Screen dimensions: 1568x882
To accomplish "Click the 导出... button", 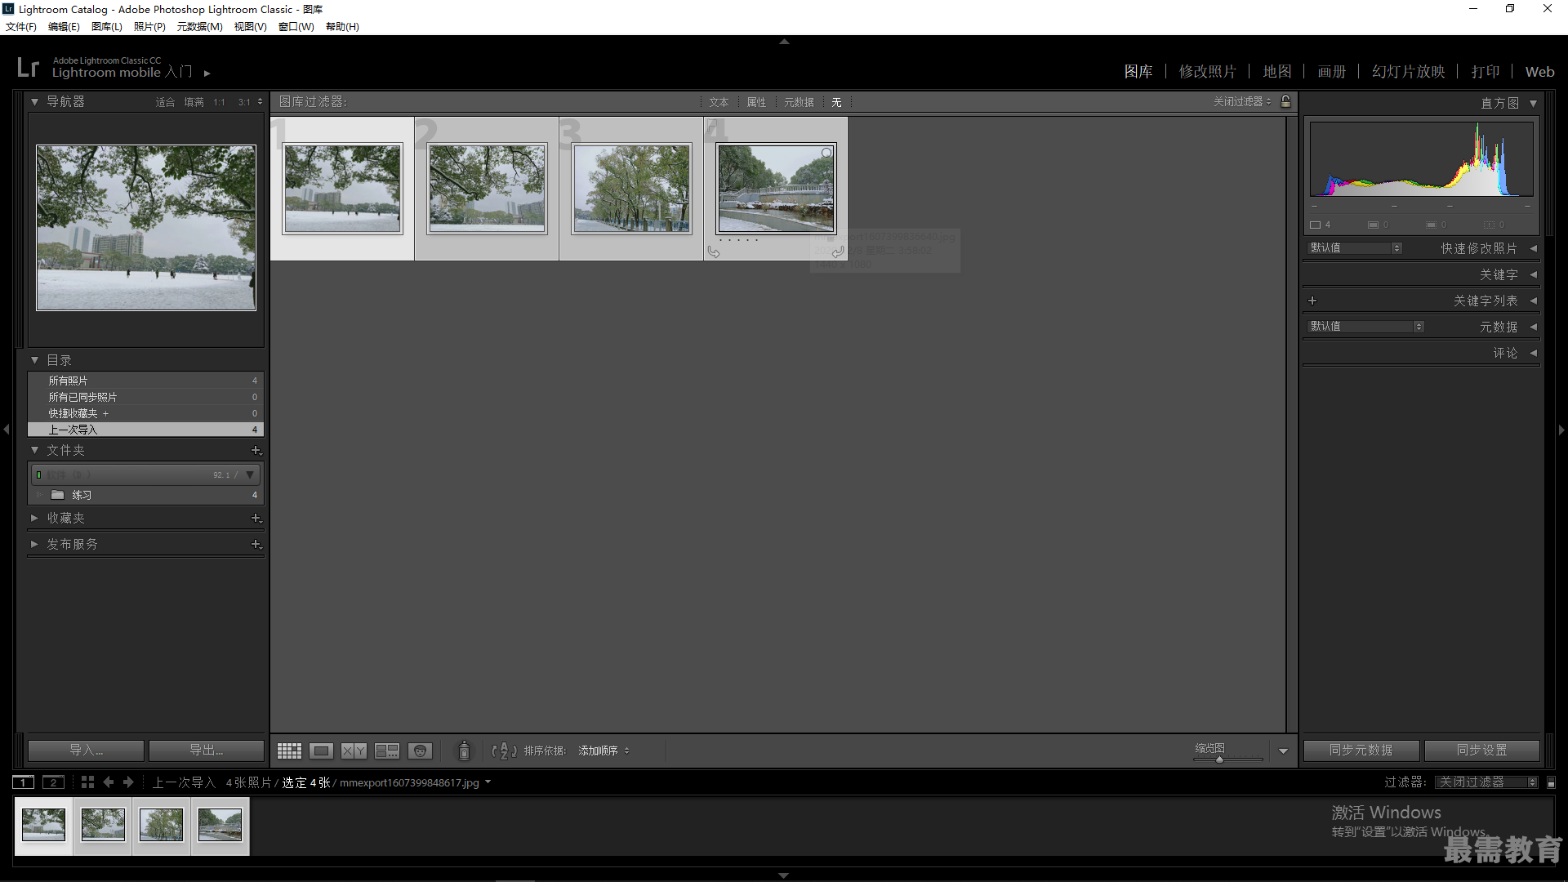I will click(207, 751).
